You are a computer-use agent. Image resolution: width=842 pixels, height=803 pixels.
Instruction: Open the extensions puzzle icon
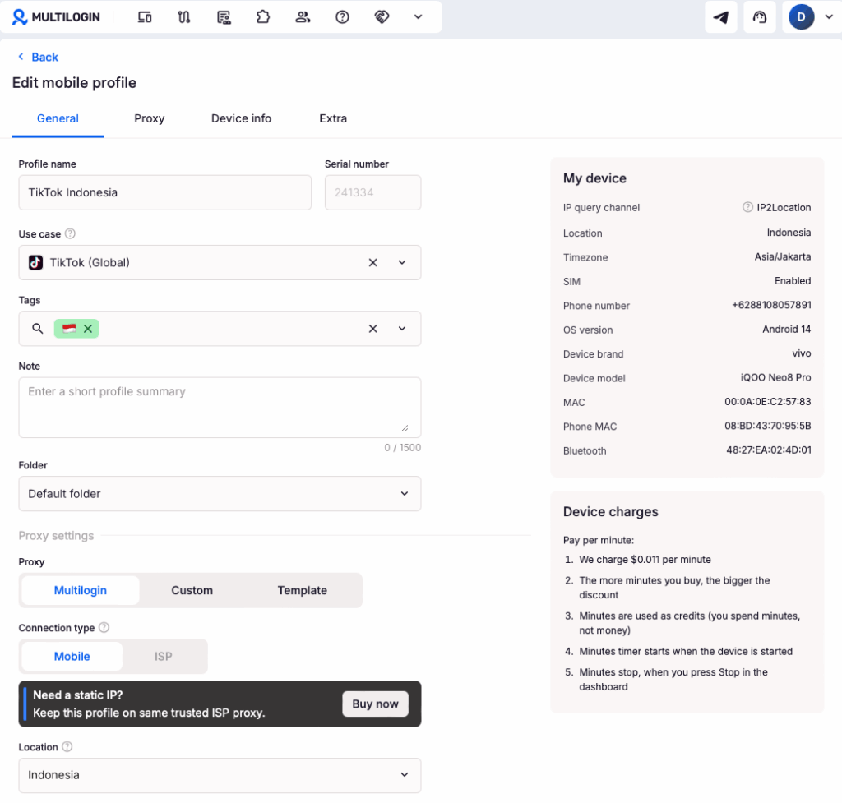point(263,17)
